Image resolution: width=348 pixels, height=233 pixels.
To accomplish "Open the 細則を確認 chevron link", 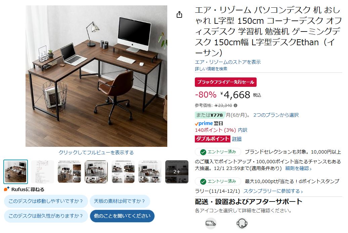I will coord(298,168).
